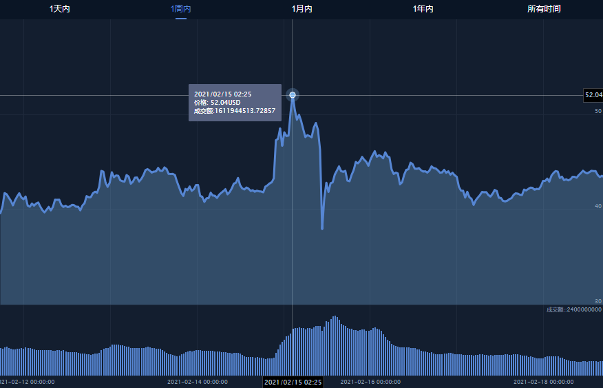Switch to 所有时间 view
Image resolution: width=603 pixels, height=388 pixels.
(x=544, y=9)
